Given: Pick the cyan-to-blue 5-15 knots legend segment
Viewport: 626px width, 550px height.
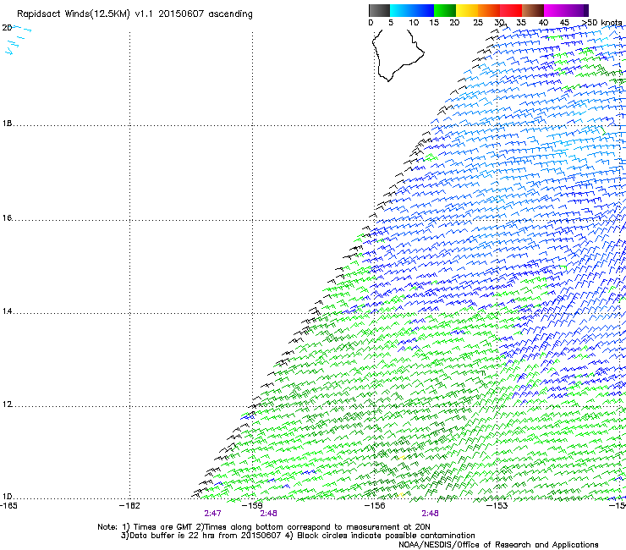Looking at the screenshot, I should [x=412, y=10].
